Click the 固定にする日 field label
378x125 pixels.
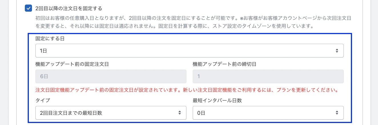pyautogui.click(x=50, y=39)
